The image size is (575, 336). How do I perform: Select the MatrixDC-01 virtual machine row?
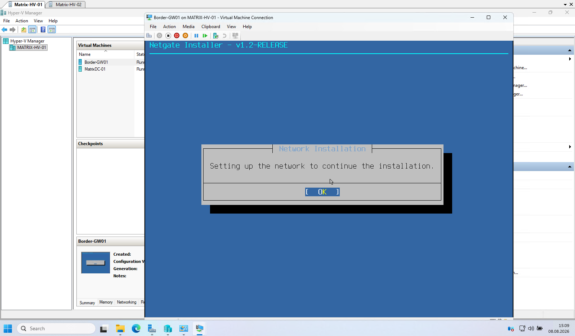111,69
